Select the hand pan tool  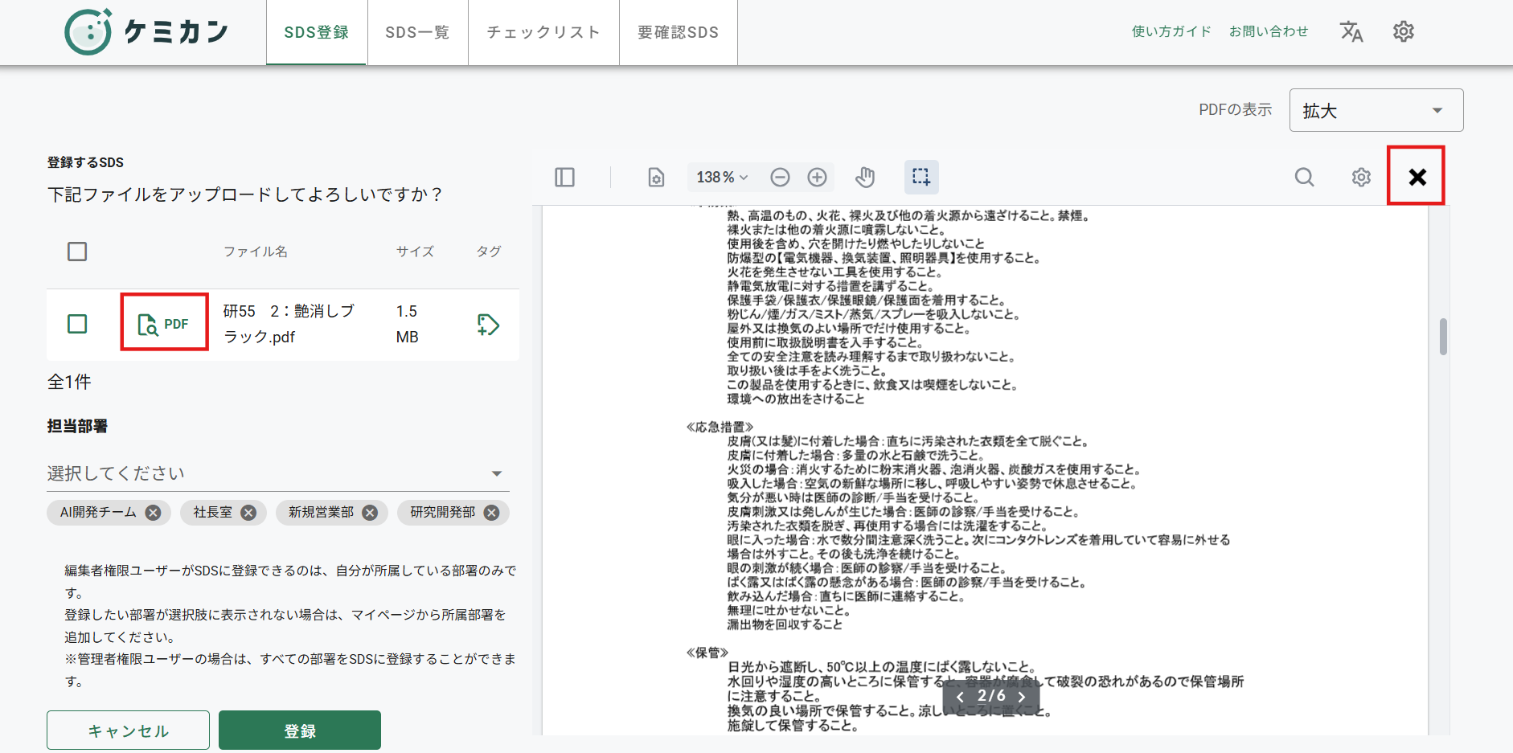(x=865, y=177)
